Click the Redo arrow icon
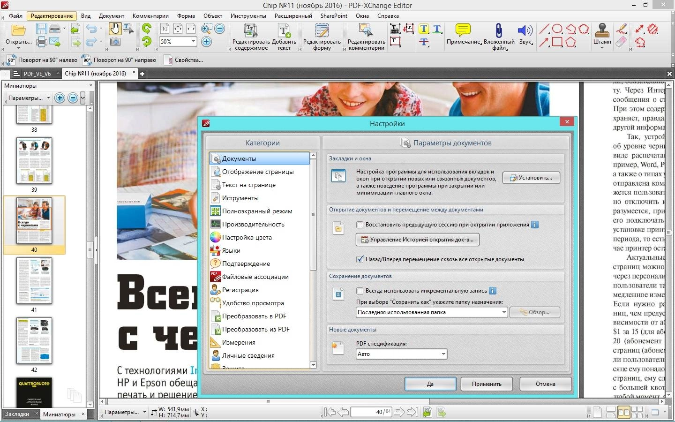675x422 pixels. 91,42
